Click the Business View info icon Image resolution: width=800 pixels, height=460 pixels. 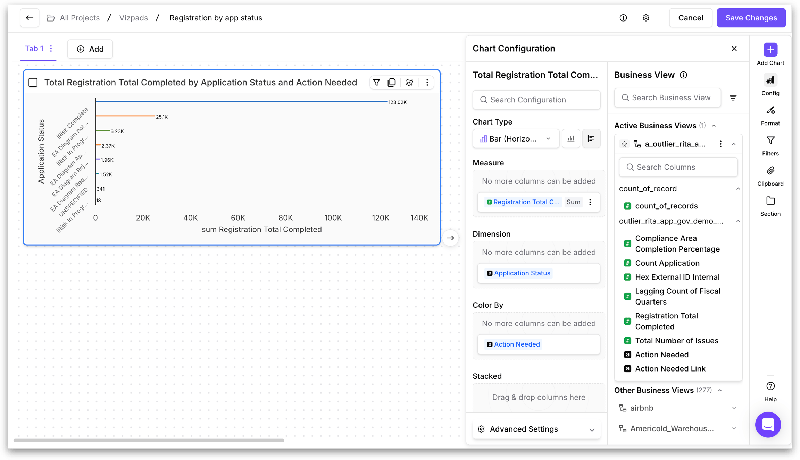pos(683,75)
